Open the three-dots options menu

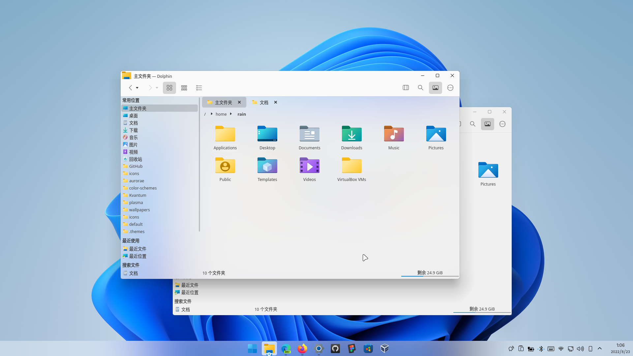coord(450,88)
